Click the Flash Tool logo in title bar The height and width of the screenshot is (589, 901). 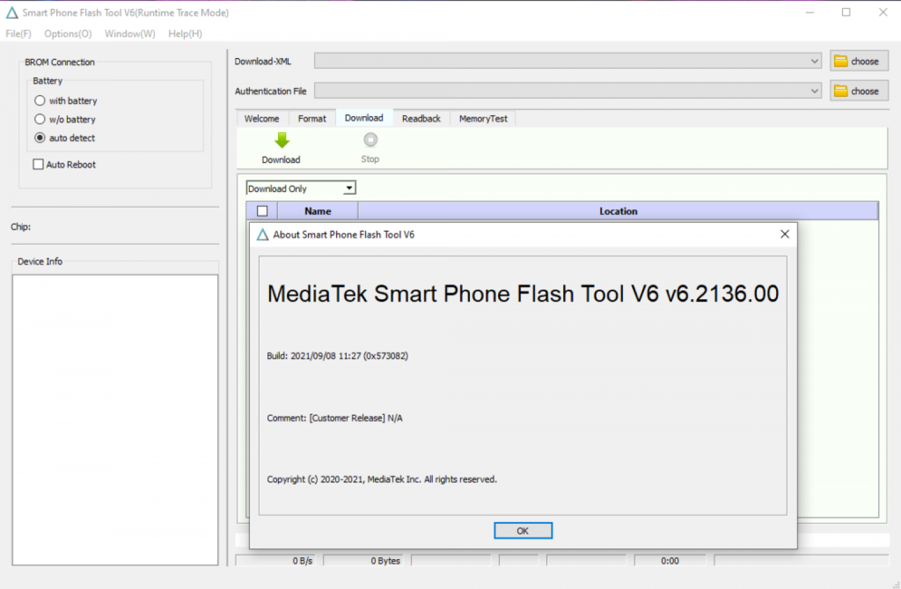(11, 12)
